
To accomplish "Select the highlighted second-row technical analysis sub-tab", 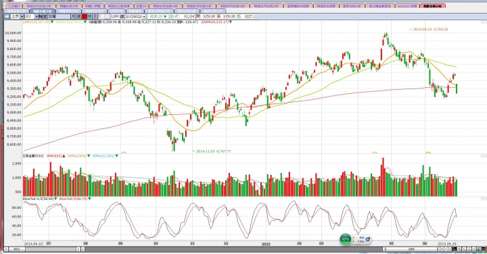I will pos(43,11).
